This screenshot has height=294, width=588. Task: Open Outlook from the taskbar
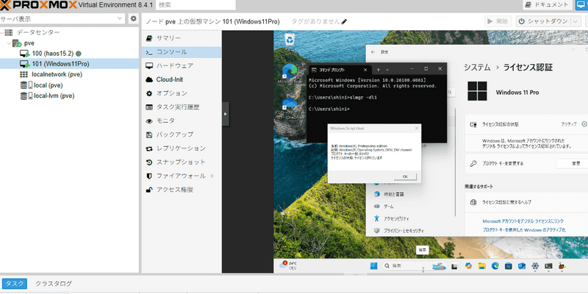522,266
